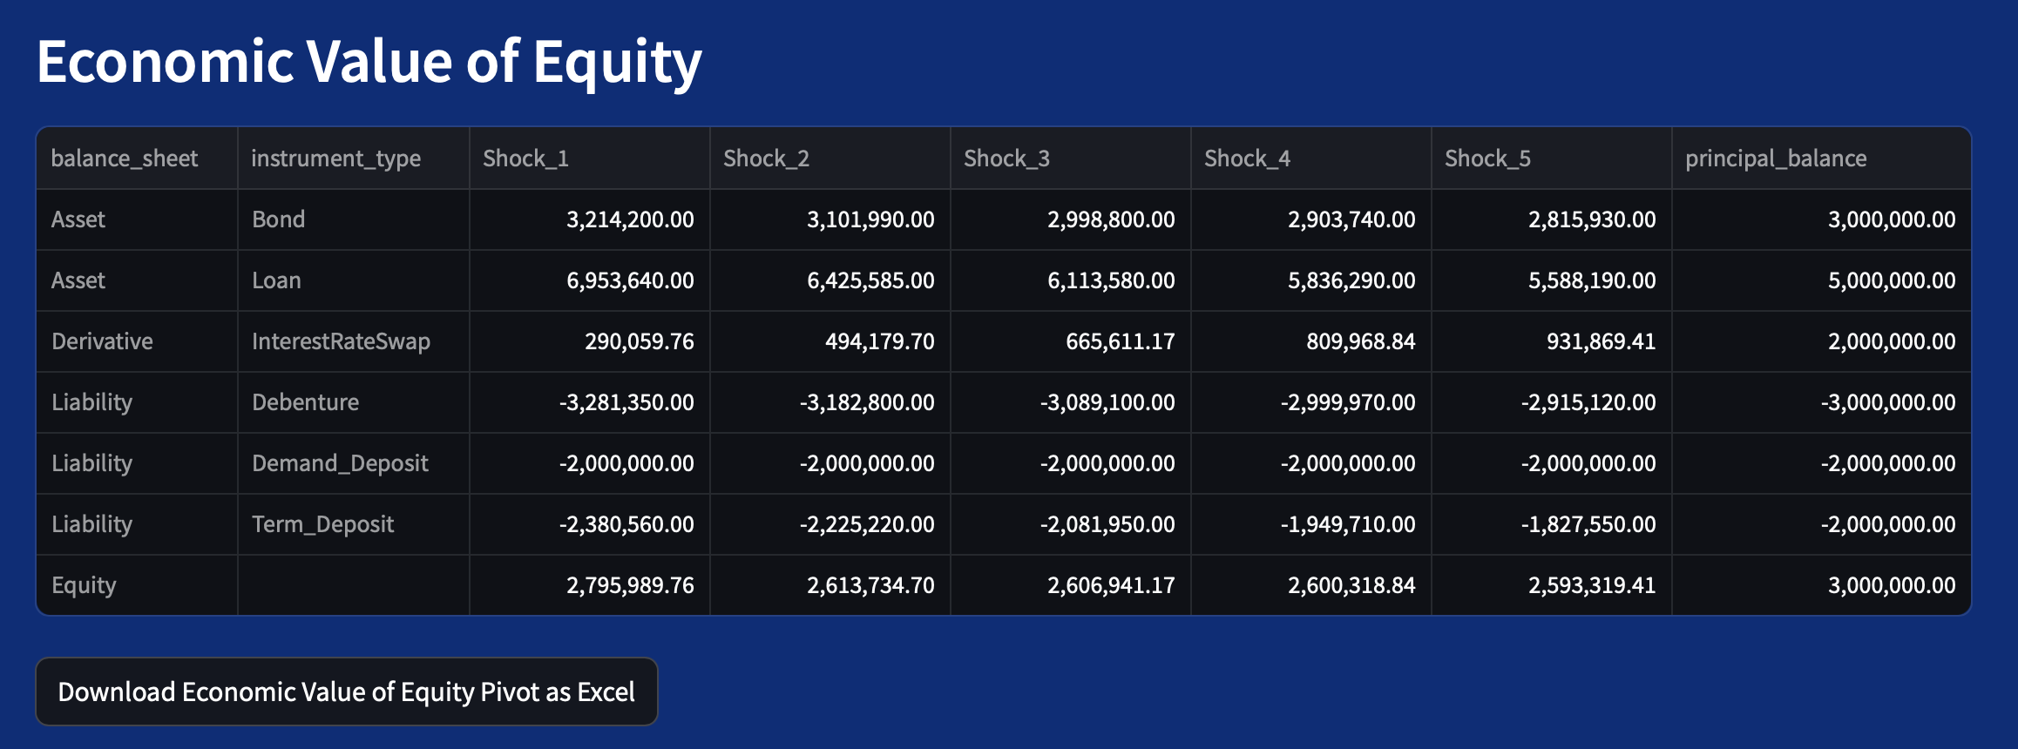The height and width of the screenshot is (749, 2018).
Task: Click the Shock_3 column header
Action: (x=1006, y=159)
